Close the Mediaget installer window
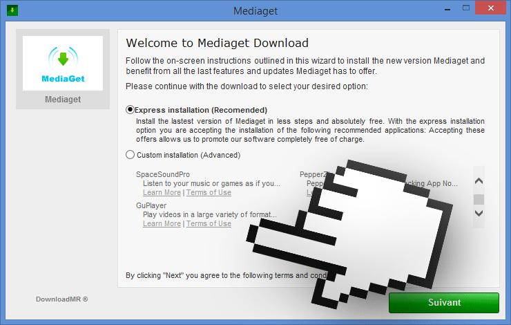The width and height of the screenshot is (511, 325). click(490, 8)
